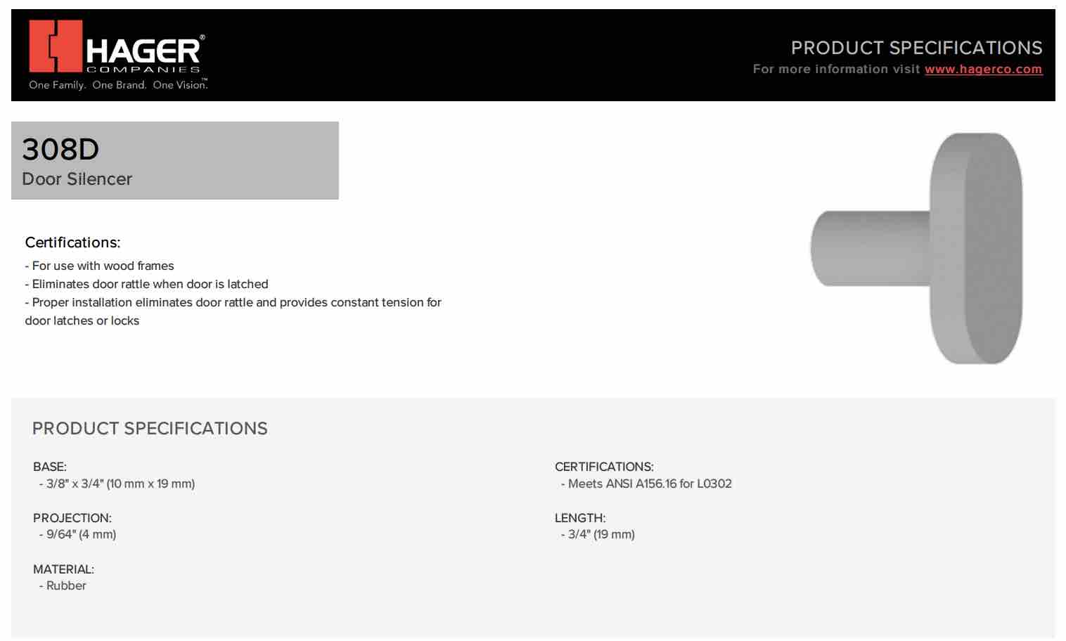Click the Certifications heading above the bullets
This screenshot has width=1066, height=641.
[72, 242]
